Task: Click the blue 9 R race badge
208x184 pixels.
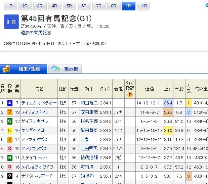Action: [11, 22]
